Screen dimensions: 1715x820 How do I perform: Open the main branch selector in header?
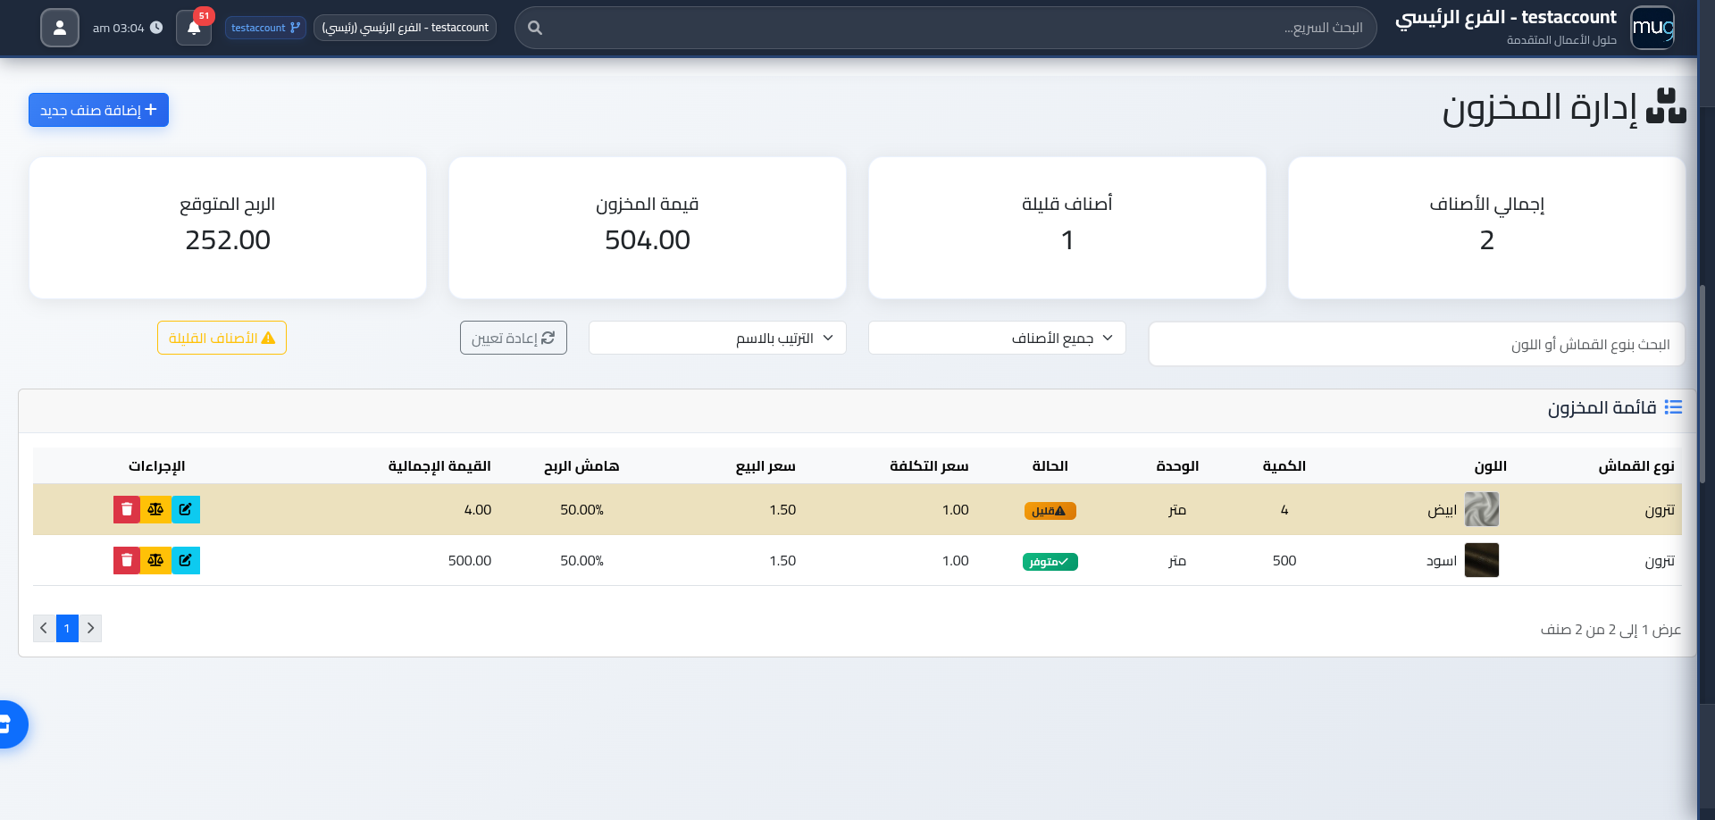click(405, 28)
